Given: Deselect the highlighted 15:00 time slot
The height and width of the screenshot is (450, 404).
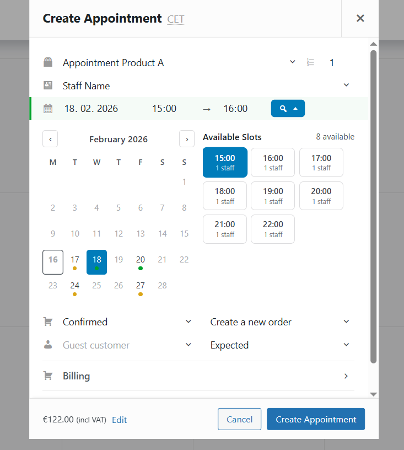Looking at the screenshot, I should [x=225, y=162].
